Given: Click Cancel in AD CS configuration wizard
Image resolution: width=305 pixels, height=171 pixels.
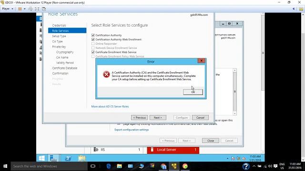Looking at the screenshot, I should point(200,117).
